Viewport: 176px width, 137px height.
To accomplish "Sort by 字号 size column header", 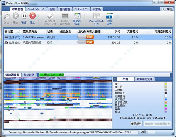I will [113, 31].
